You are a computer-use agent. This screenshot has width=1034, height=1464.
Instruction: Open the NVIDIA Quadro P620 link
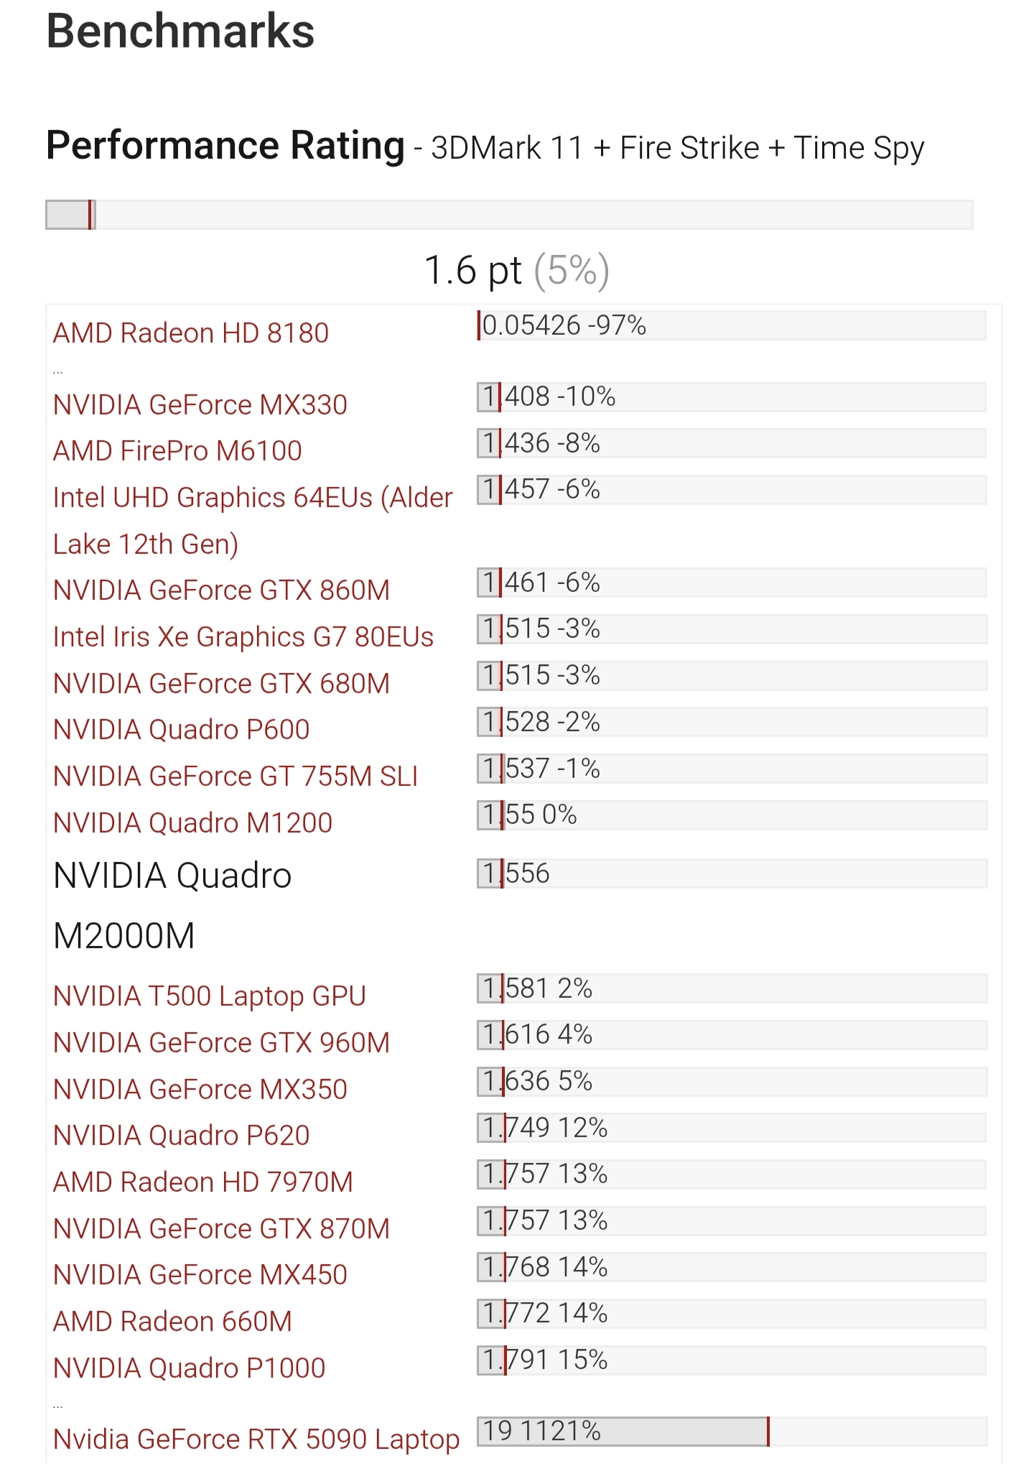181,1136
